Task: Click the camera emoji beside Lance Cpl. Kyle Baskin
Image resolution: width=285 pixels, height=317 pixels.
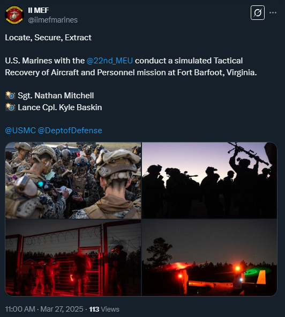Action: (x=10, y=107)
